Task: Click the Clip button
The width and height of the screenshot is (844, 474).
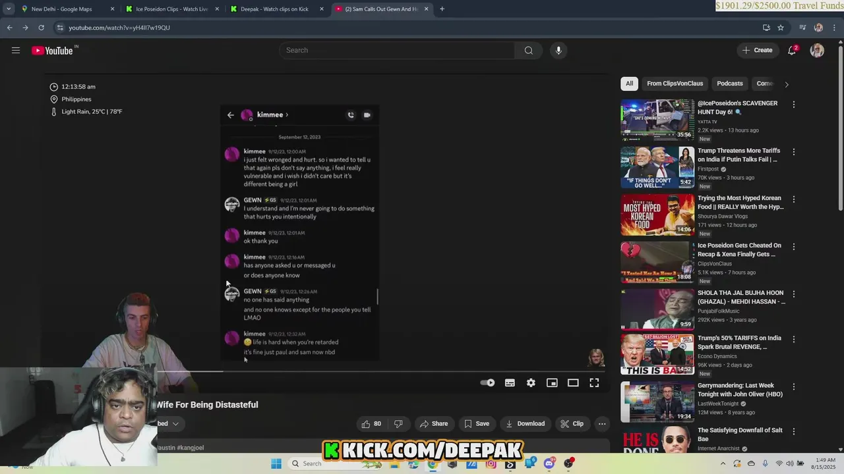Action: [572, 424]
